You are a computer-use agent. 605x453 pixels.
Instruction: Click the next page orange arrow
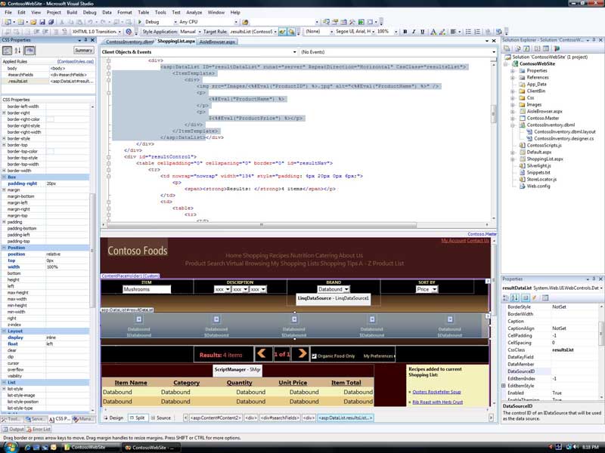302,353
